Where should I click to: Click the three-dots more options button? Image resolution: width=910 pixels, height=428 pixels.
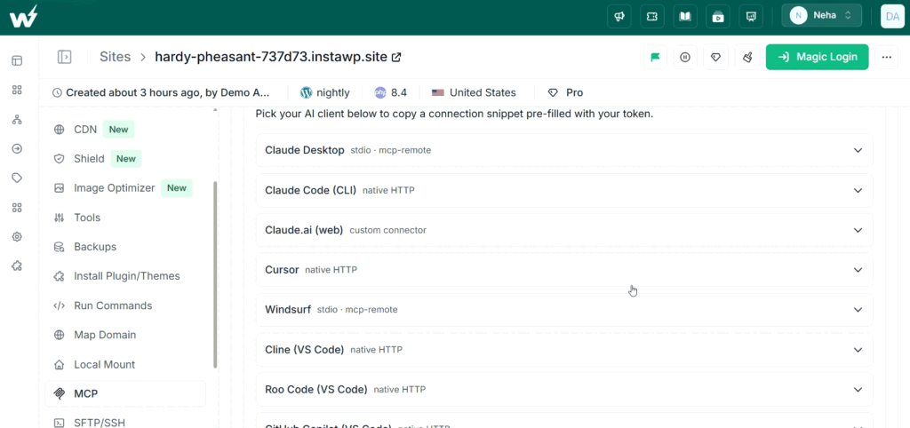point(886,58)
